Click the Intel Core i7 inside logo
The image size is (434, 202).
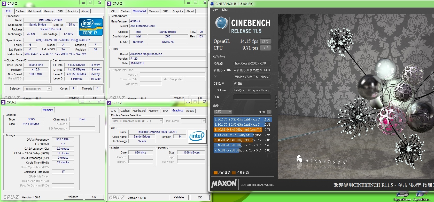[91, 27]
